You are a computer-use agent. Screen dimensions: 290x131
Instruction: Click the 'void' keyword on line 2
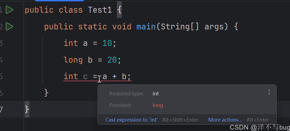pyautogui.click(x=122, y=27)
